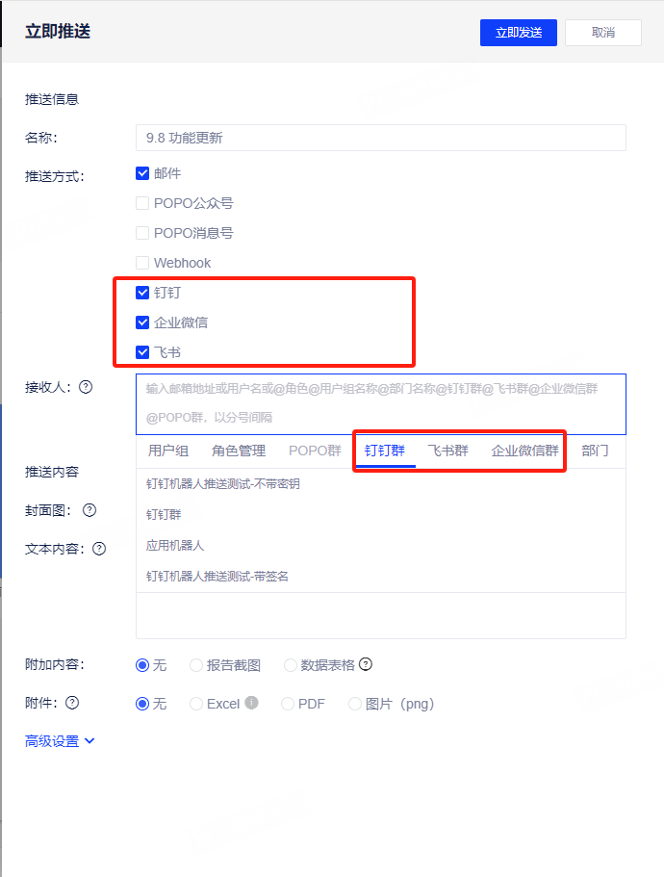Disable the 钉钉 push method checkbox

tap(142, 293)
